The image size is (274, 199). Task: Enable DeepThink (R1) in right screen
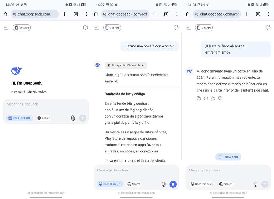pos(202,184)
